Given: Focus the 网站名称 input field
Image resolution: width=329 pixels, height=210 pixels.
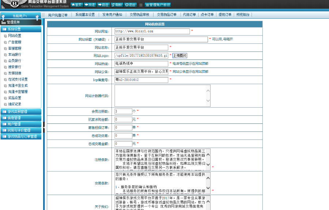Looking at the screenshot, I should 141,47.
